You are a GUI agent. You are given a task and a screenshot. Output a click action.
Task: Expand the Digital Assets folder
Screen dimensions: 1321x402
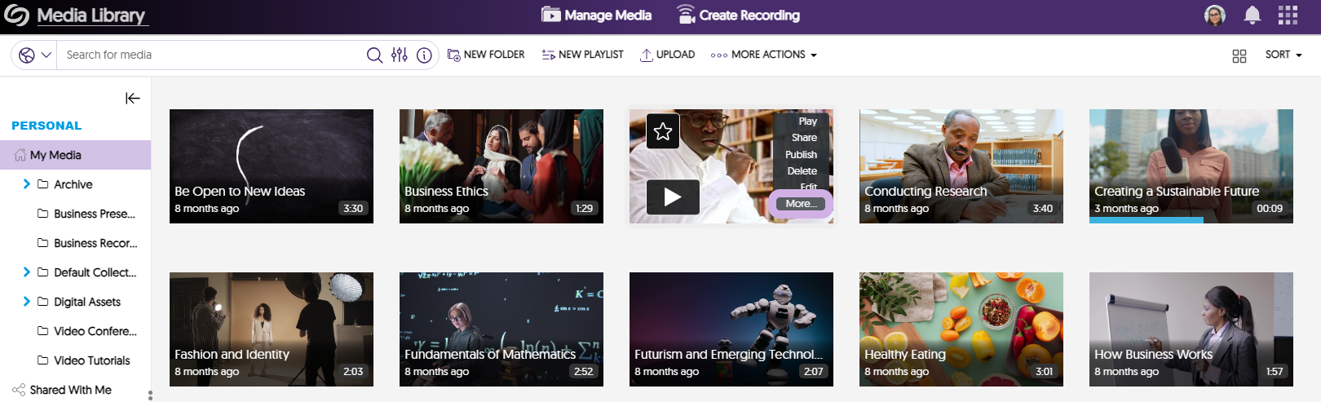27,302
